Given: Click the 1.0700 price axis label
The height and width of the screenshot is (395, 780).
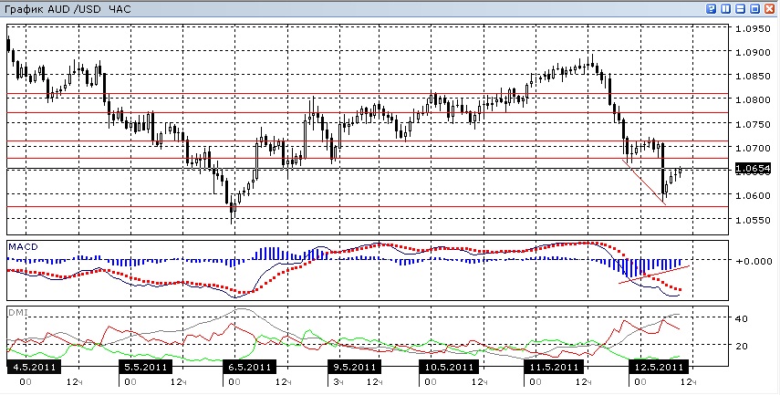Looking at the screenshot, I should (x=753, y=148).
